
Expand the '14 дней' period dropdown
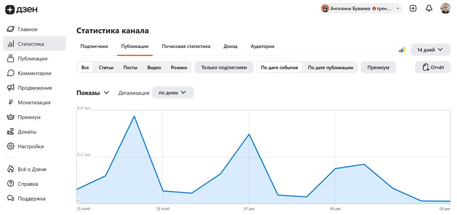click(x=430, y=50)
